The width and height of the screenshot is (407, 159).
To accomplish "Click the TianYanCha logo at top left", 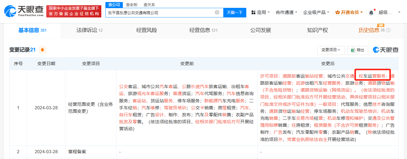I will coord(23,11).
